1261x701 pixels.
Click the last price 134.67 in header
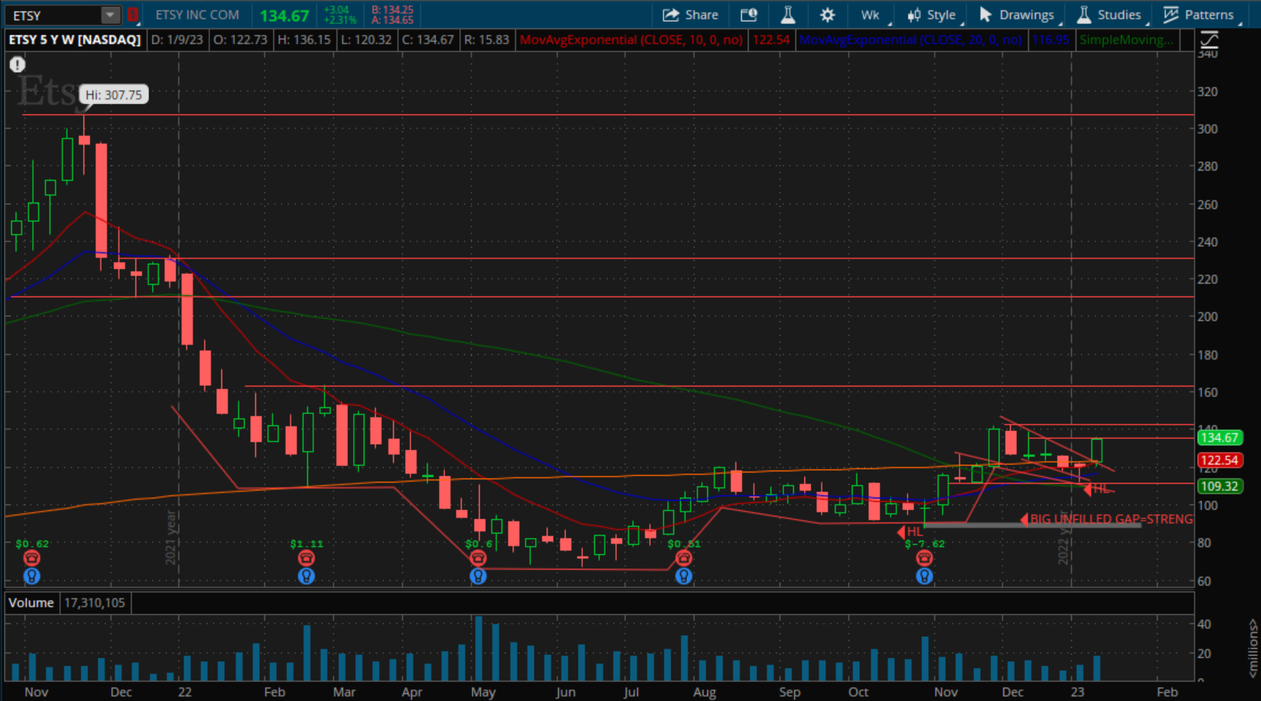285,16
